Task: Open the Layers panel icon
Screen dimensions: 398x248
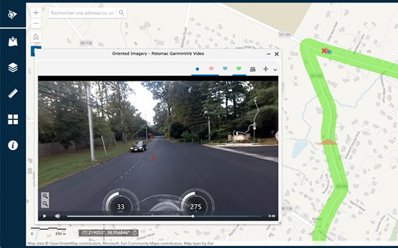Action: point(12,67)
